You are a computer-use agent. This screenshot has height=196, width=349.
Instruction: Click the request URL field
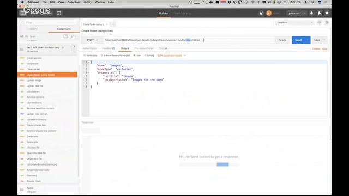click(189, 40)
